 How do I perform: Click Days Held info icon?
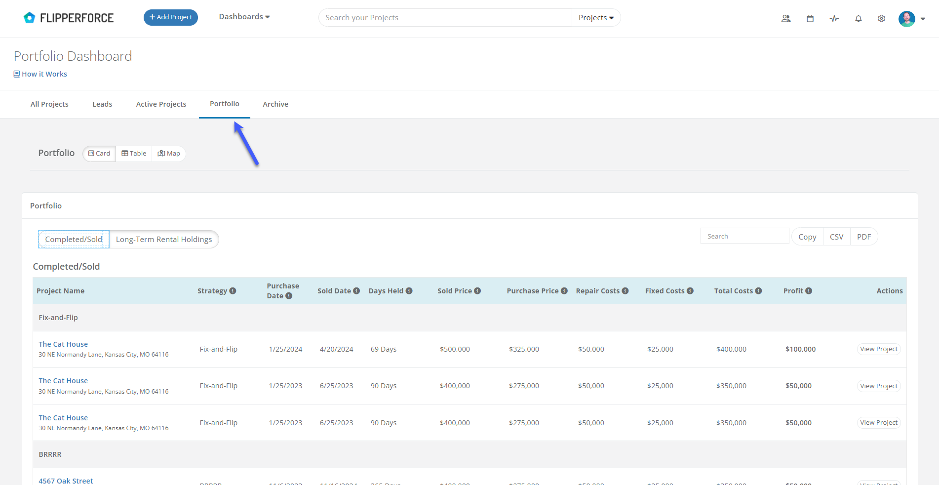[409, 291]
